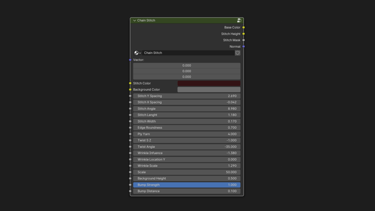This screenshot has width=375, height=211.
Task: Click the Normal output socket
Action: click(243, 46)
